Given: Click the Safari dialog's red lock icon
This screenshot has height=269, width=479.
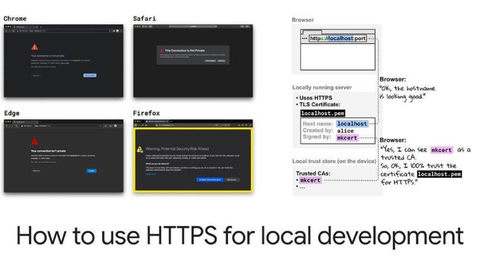Looking at the screenshot, I should [x=161, y=51].
